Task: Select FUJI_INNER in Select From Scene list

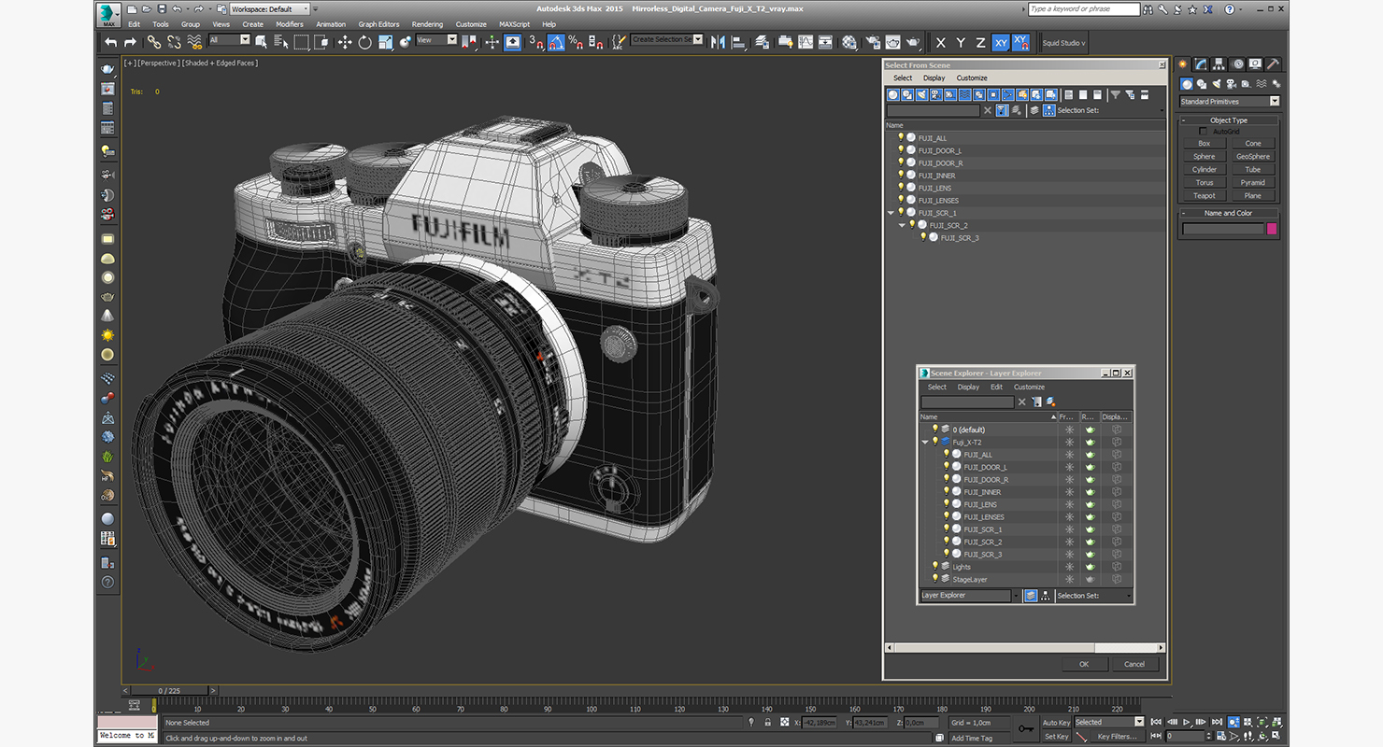Action: tap(937, 176)
